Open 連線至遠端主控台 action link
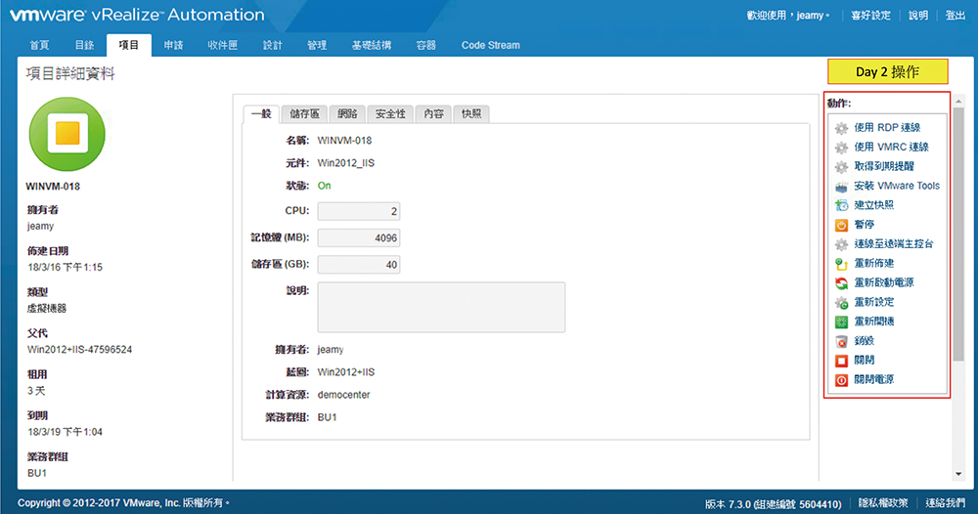 tap(894, 243)
